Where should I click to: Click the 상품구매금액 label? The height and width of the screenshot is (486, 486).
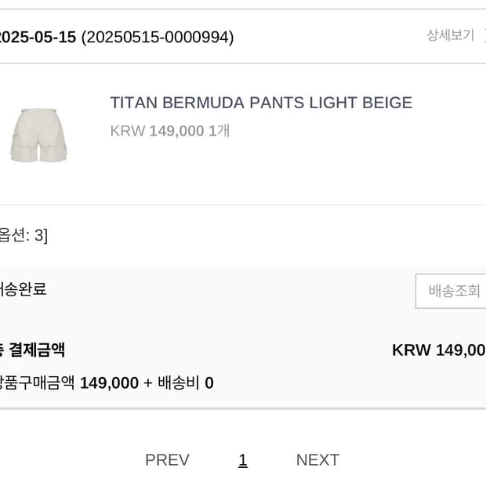pos(36,383)
